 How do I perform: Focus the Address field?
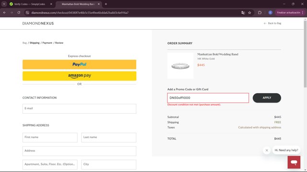(79, 151)
